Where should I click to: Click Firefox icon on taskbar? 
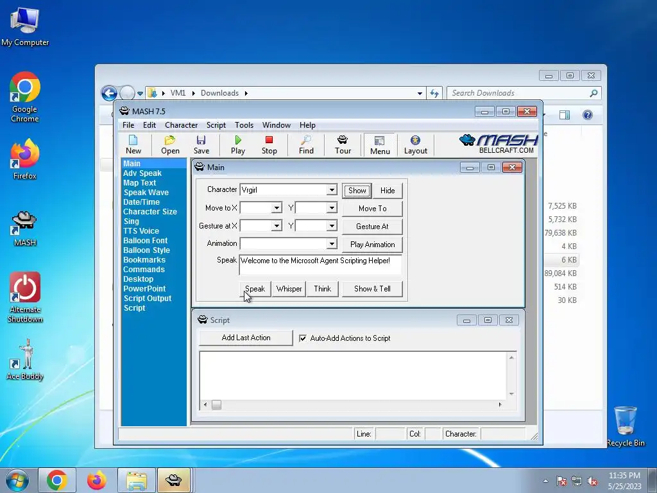pyautogui.click(x=96, y=480)
